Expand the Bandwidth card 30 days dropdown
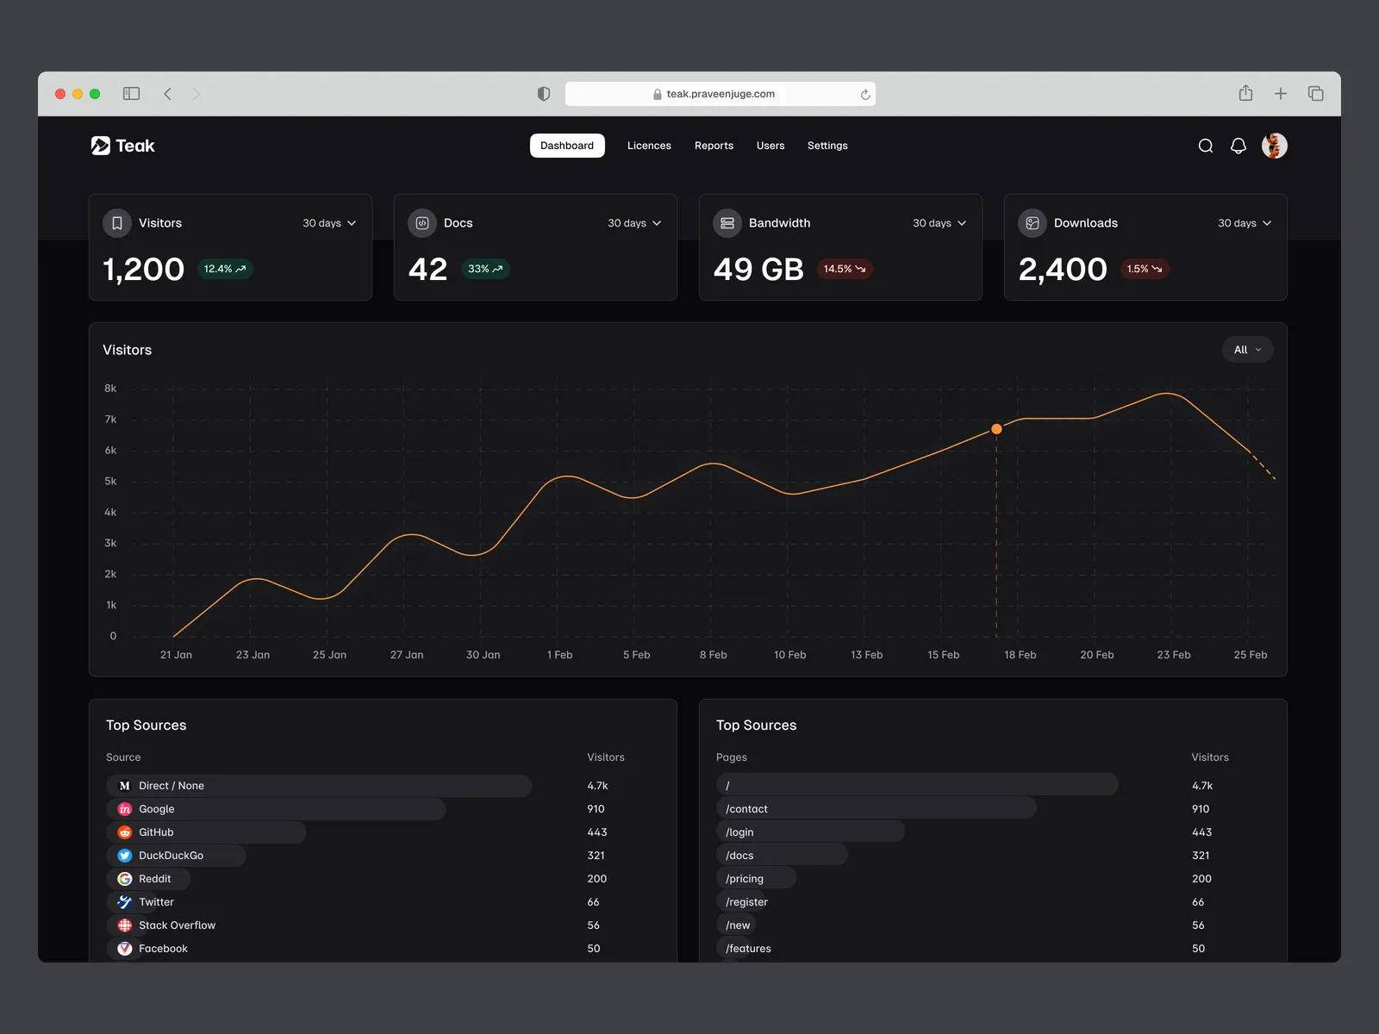The width and height of the screenshot is (1379, 1034). click(939, 223)
